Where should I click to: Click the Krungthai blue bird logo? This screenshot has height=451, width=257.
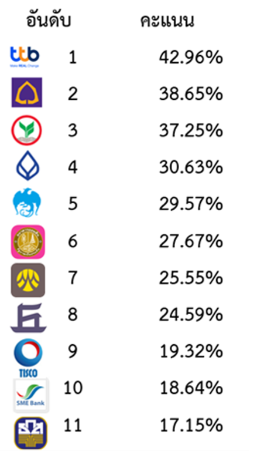(x=28, y=203)
